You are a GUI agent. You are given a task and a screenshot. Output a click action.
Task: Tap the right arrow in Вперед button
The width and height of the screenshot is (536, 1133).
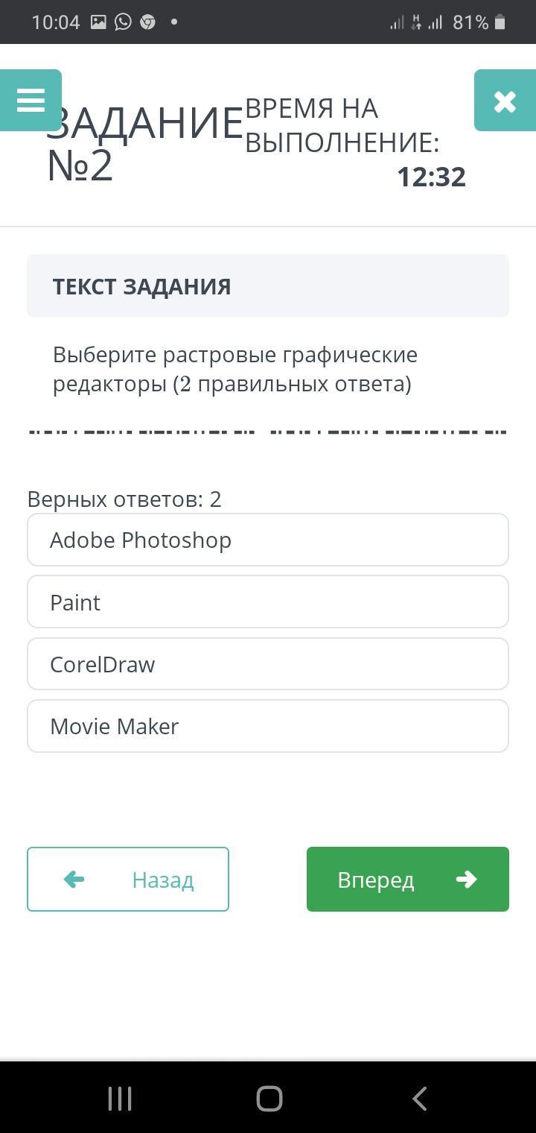(x=466, y=880)
